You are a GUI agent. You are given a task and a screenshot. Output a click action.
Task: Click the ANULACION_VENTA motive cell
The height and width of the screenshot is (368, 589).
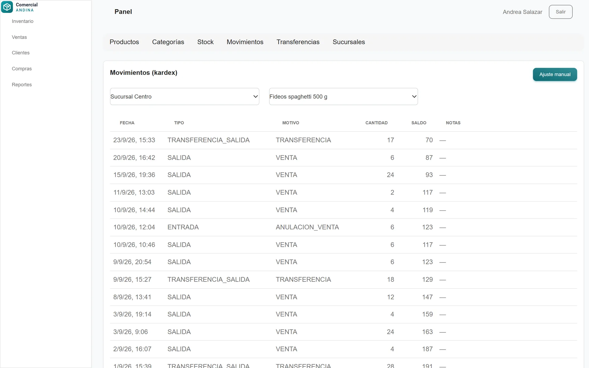tap(307, 227)
